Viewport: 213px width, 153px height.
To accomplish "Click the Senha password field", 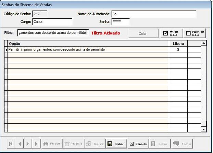I will (x=121, y=21).
